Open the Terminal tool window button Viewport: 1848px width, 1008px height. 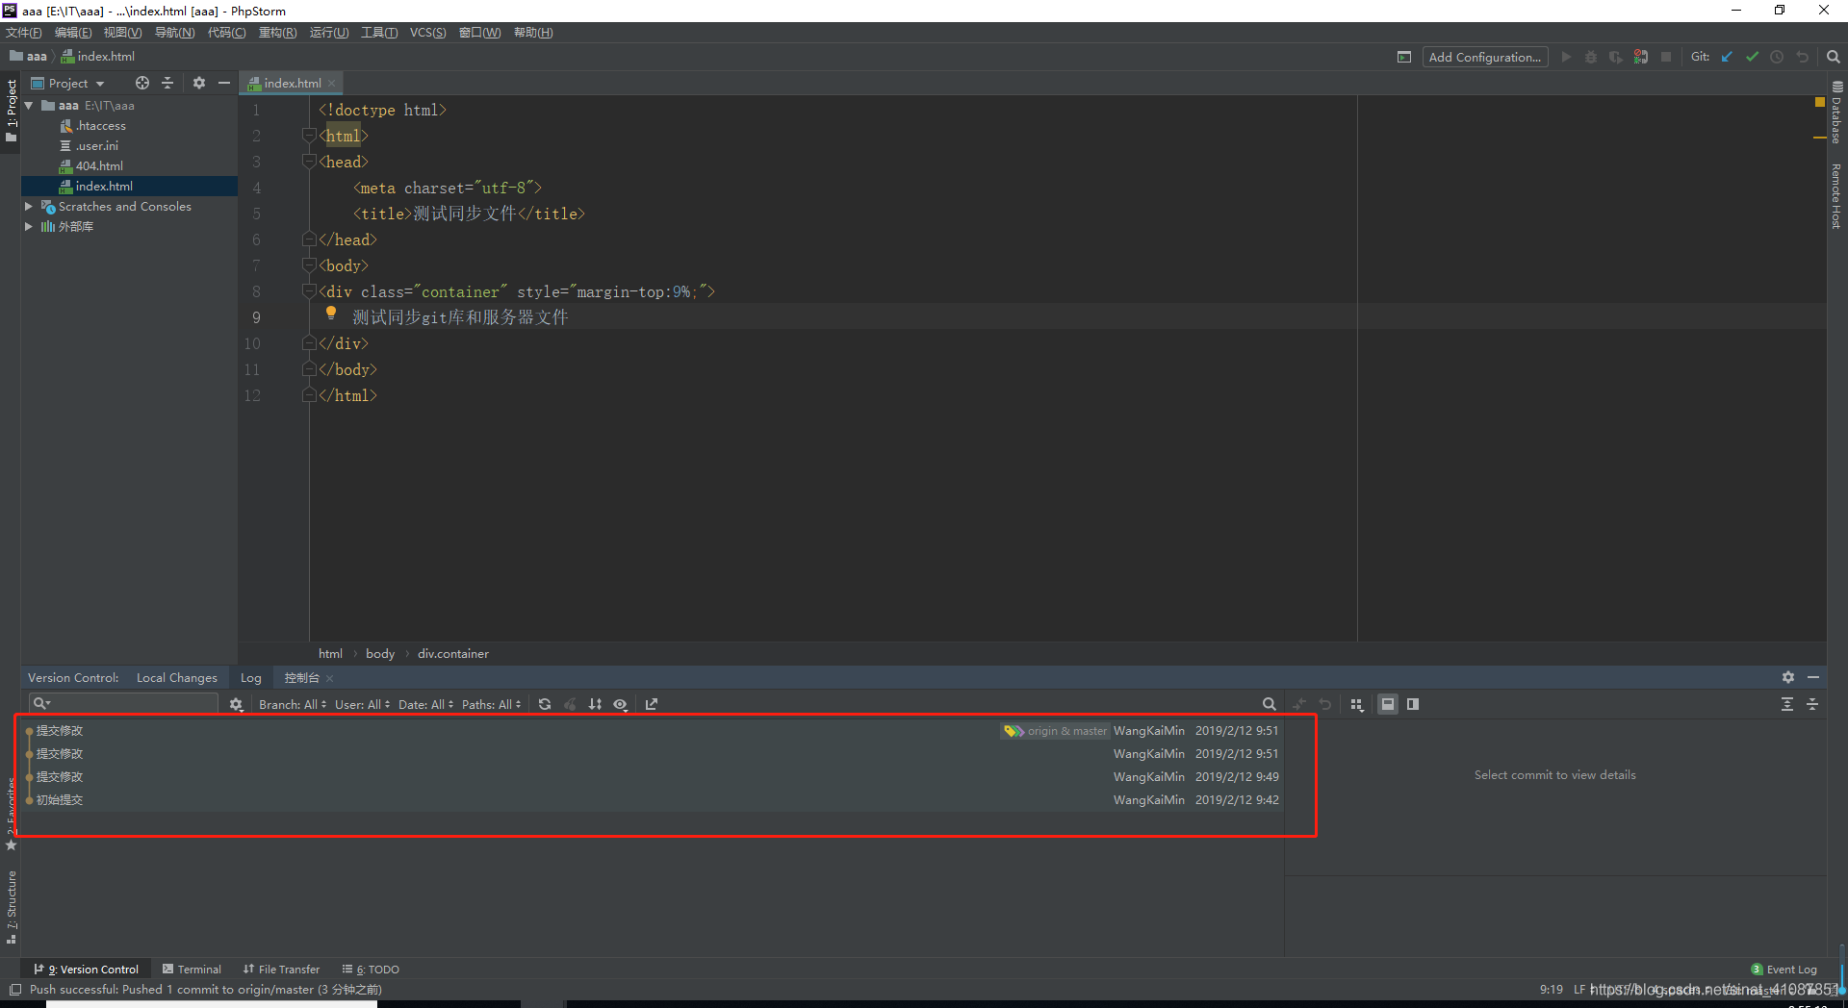(x=192, y=970)
